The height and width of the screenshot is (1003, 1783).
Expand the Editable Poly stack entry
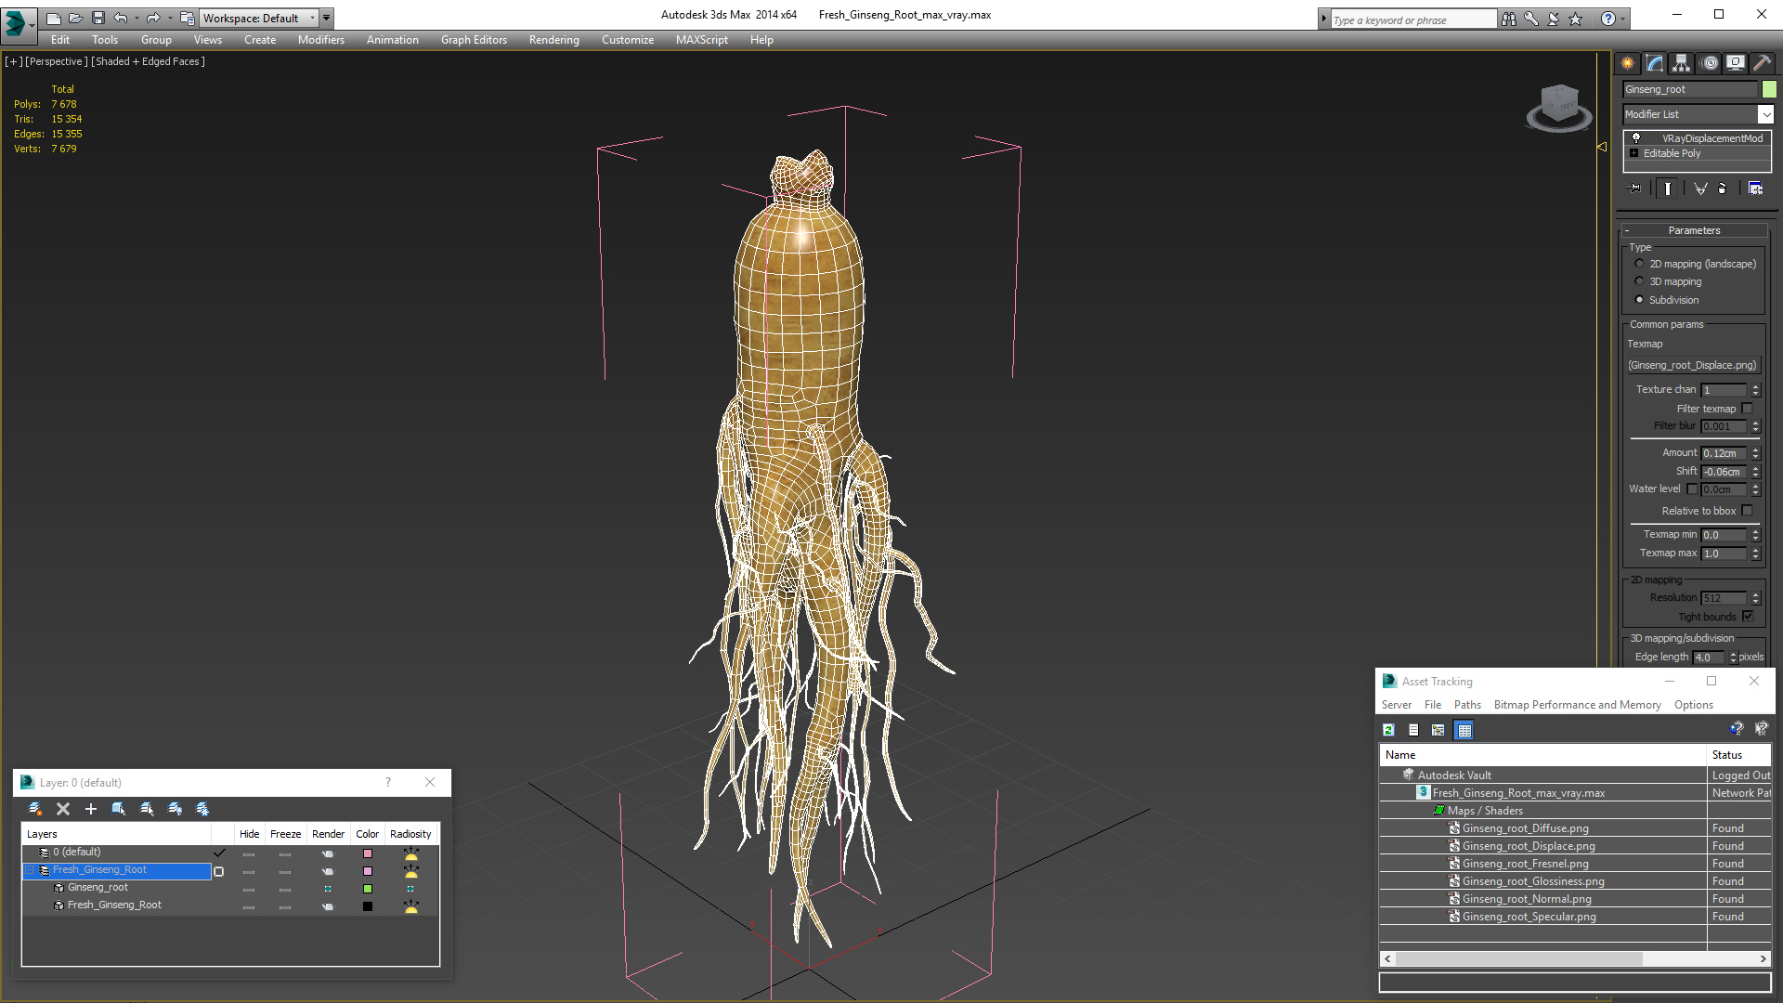(x=1634, y=153)
